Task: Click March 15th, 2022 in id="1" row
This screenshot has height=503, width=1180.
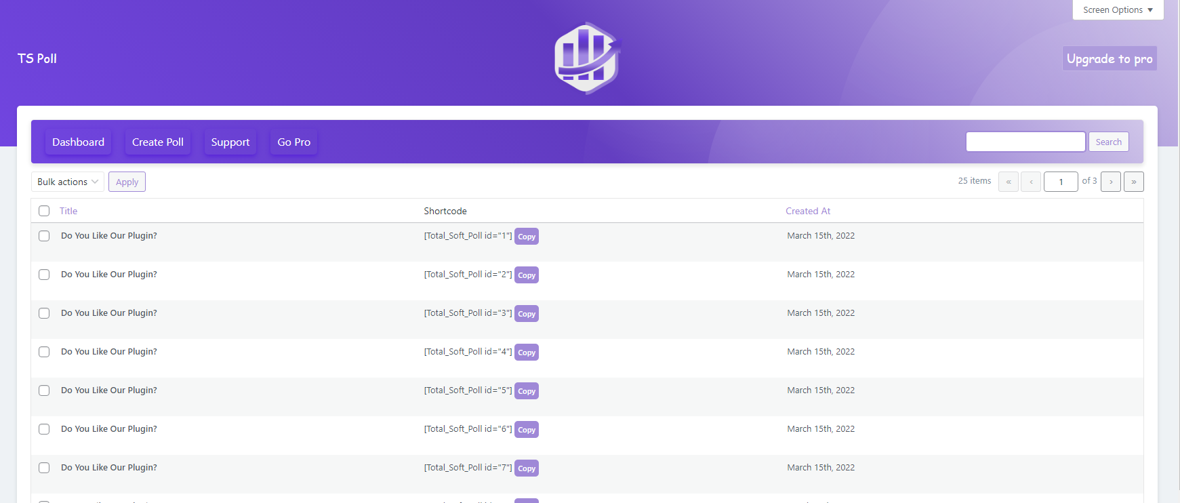Action: click(x=821, y=236)
